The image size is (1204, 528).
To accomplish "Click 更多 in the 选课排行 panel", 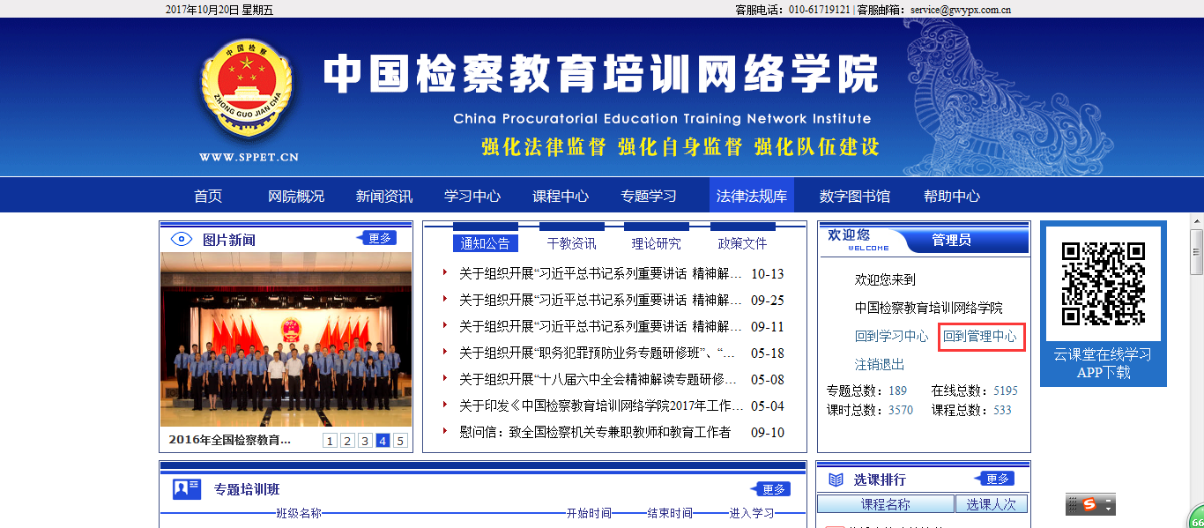I will click(x=995, y=479).
